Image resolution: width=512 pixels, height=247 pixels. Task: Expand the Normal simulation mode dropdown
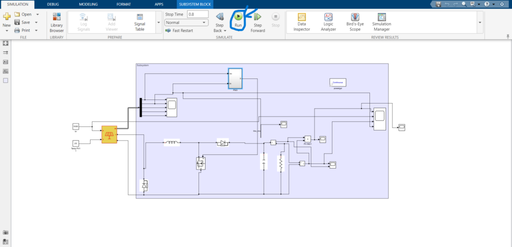point(186,22)
